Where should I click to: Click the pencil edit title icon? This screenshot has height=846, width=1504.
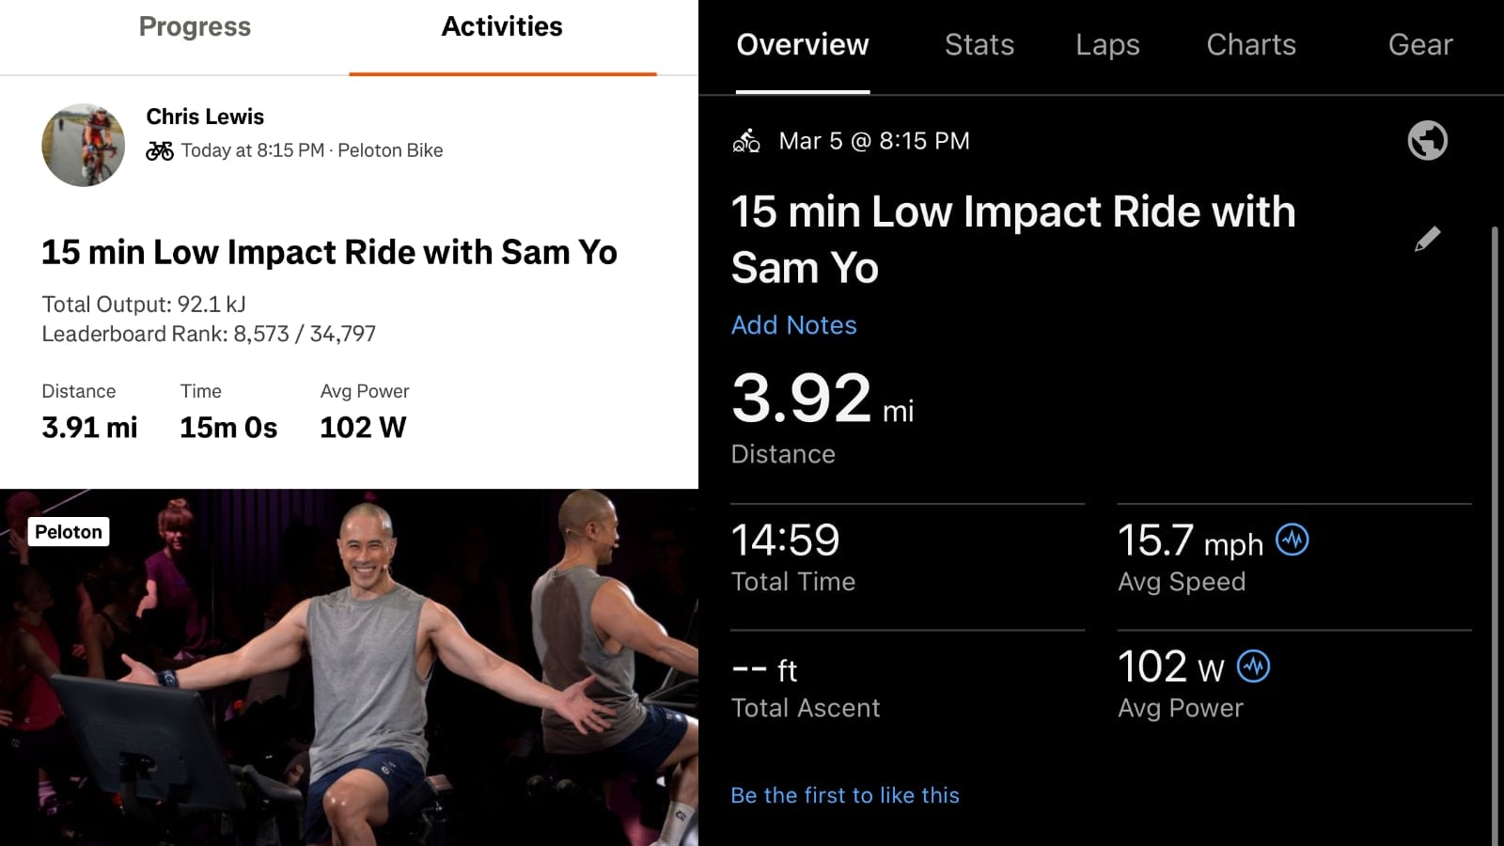click(x=1427, y=239)
